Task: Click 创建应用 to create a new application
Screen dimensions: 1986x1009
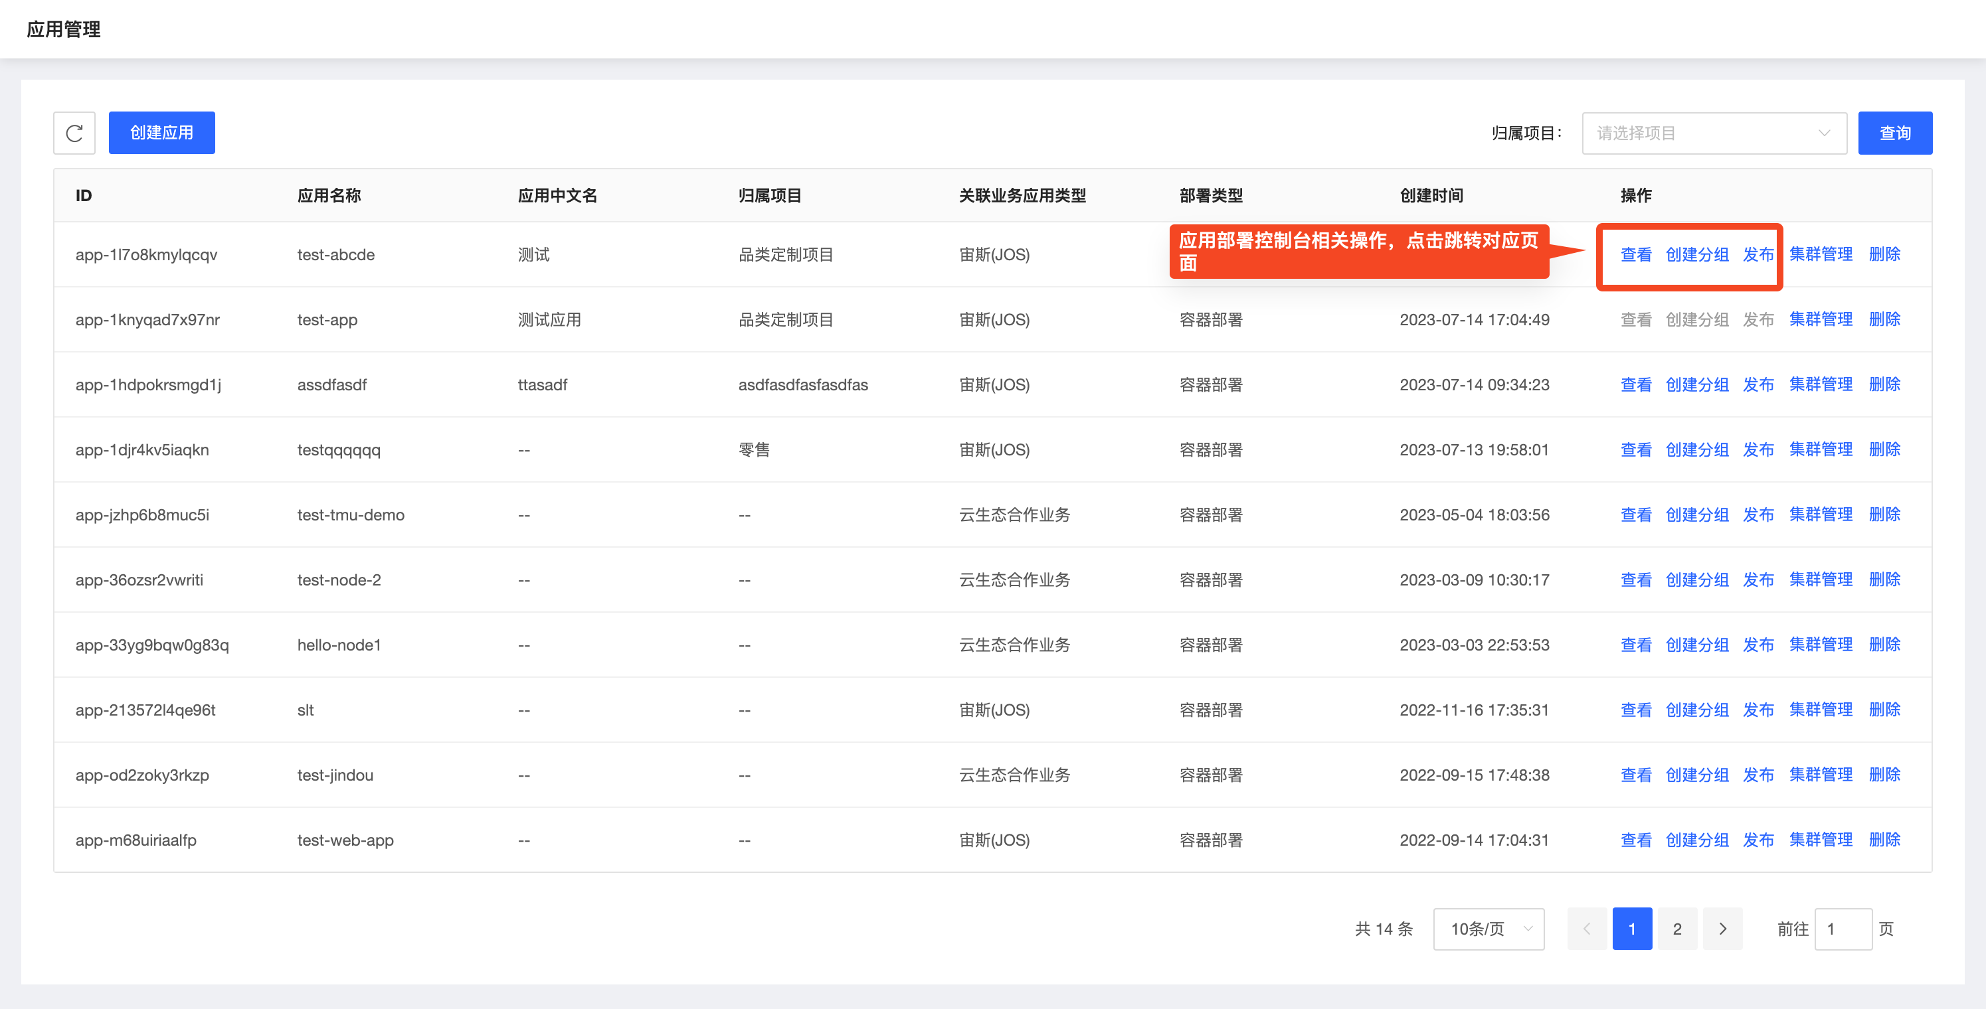Action: (161, 131)
